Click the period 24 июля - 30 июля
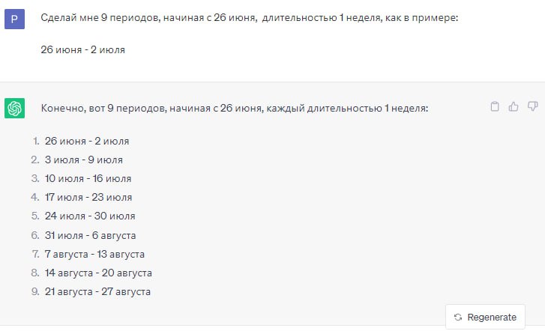Image resolution: width=545 pixels, height=331 pixels. coord(90,216)
